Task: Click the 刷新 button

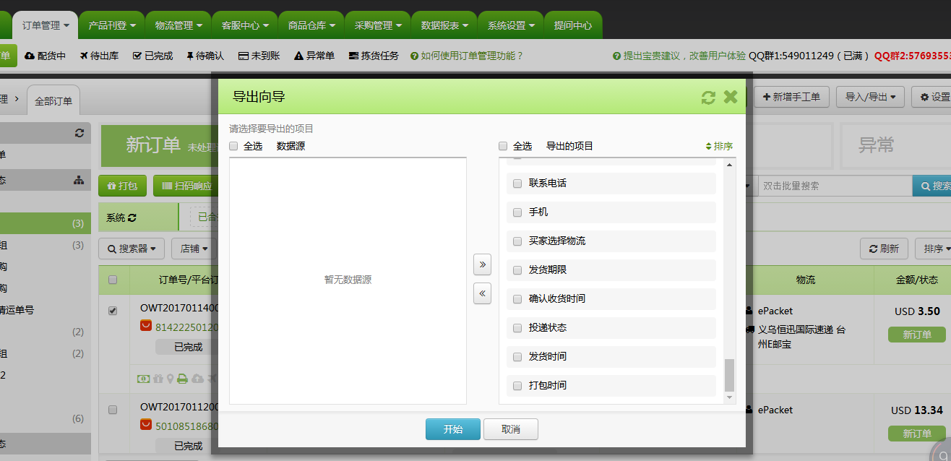Action: [x=884, y=249]
